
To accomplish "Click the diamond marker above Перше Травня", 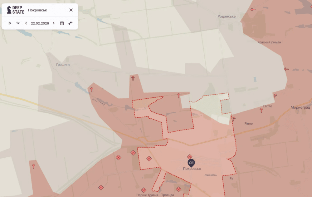I will click(x=144, y=190).
